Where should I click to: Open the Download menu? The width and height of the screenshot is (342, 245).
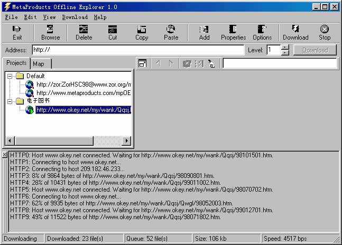pyautogui.click(x=75, y=17)
